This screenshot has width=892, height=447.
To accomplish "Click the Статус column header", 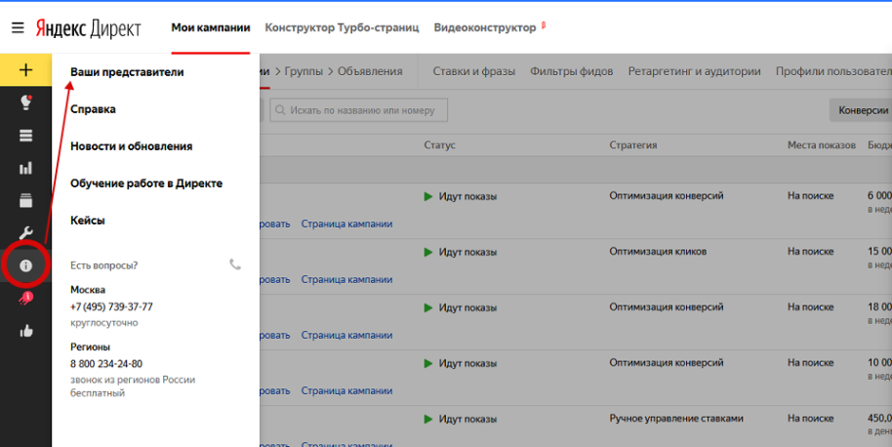I will tap(439, 145).
